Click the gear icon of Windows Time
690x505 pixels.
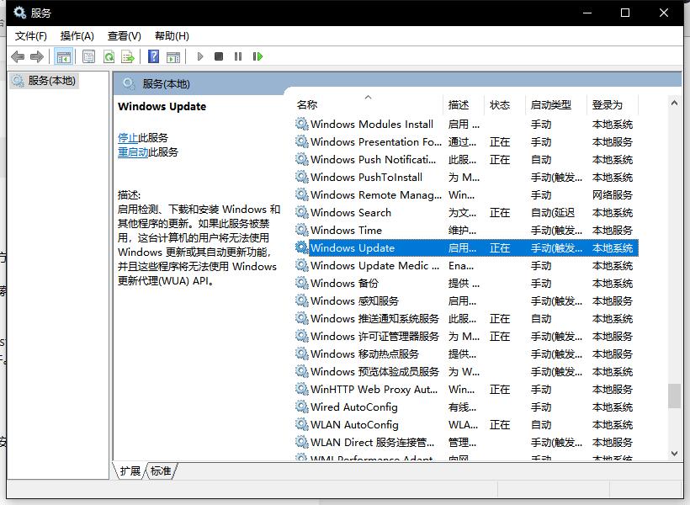[301, 230]
